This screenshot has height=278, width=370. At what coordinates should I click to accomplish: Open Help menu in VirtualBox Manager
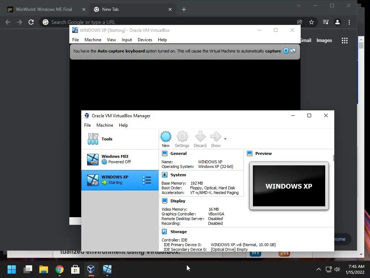pos(123,125)
